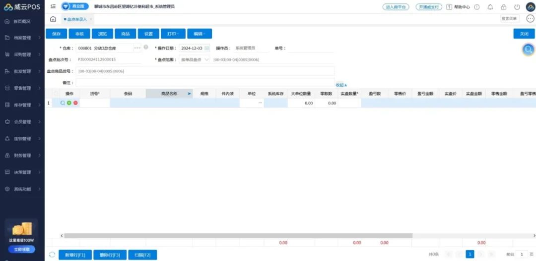The height and width of the screenshot is (261, 536).
Task: Open 会员管理 in the sidebar
Action: (x=22, y=122)
